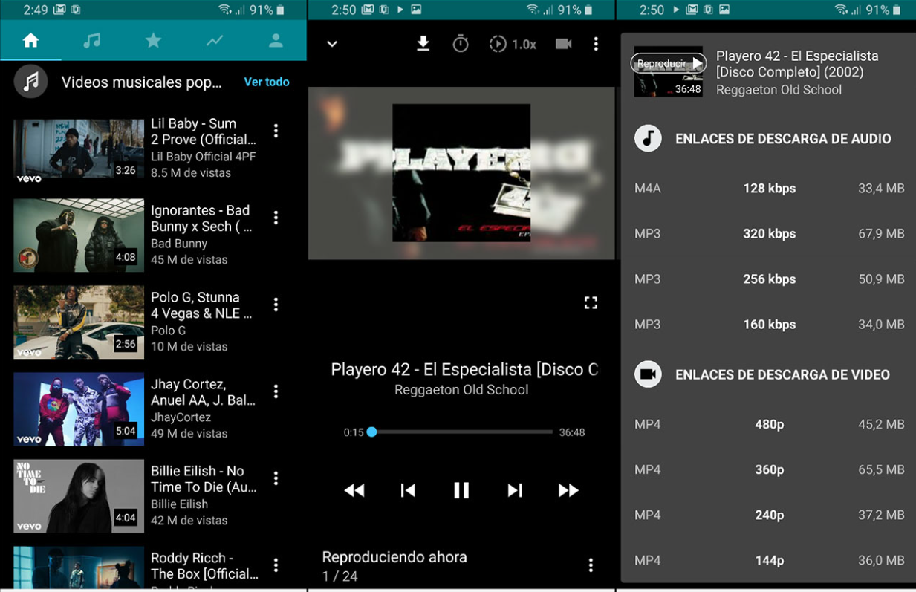Open the trending chart tab

click(215, 41)
